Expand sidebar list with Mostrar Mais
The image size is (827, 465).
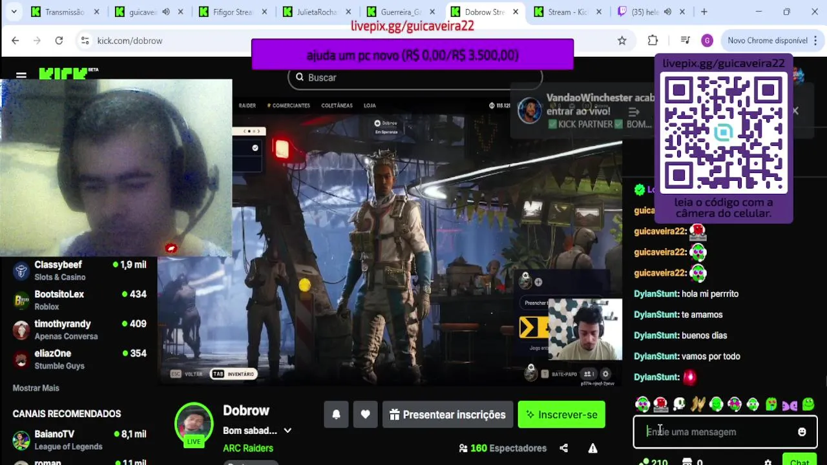(36, 388)
